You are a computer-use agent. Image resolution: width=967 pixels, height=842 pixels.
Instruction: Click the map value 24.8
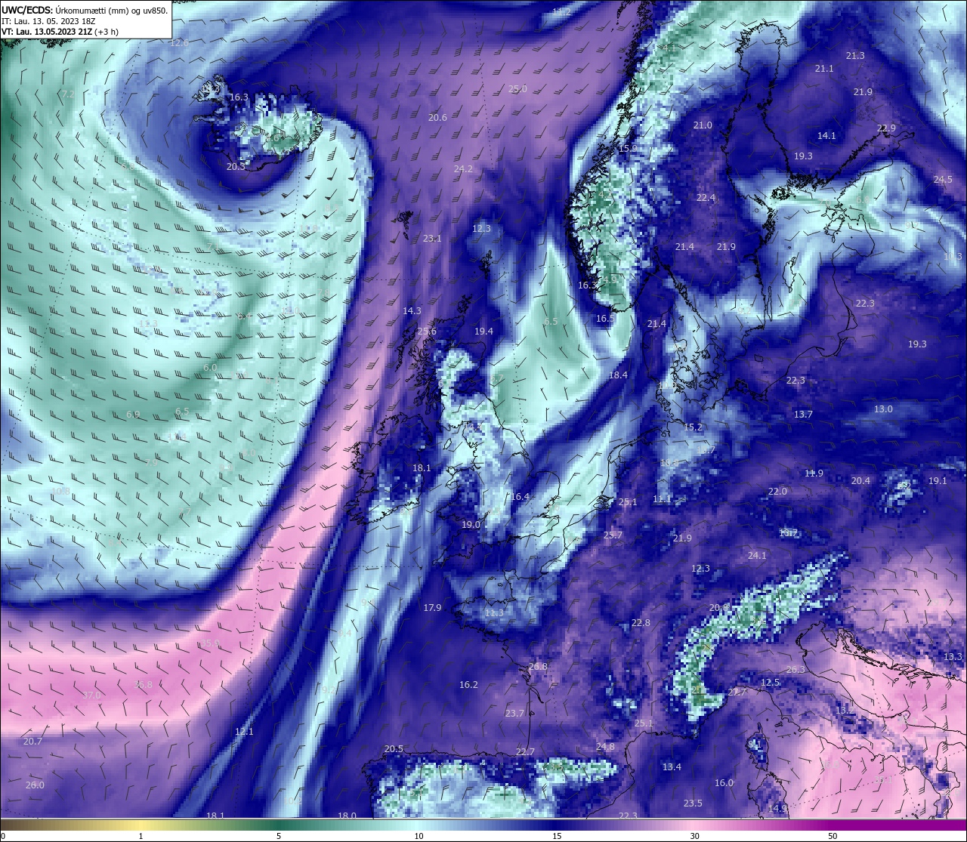pos(605,747)
